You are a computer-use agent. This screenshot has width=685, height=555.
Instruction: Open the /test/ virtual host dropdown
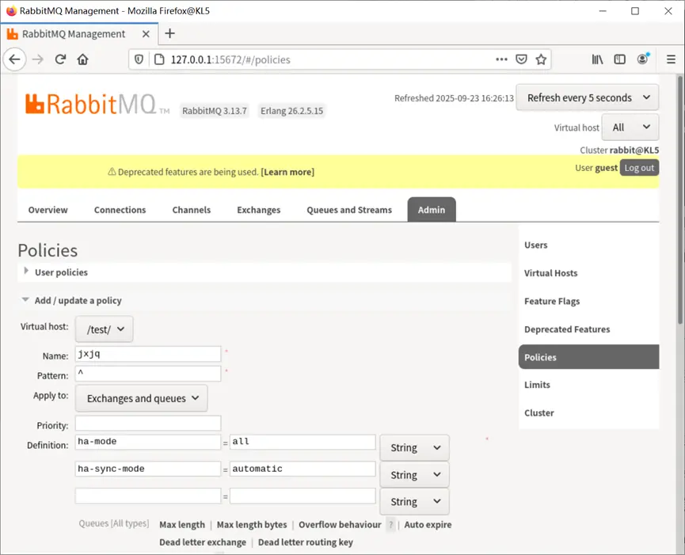pyautogui.click(x=105, y=329)
